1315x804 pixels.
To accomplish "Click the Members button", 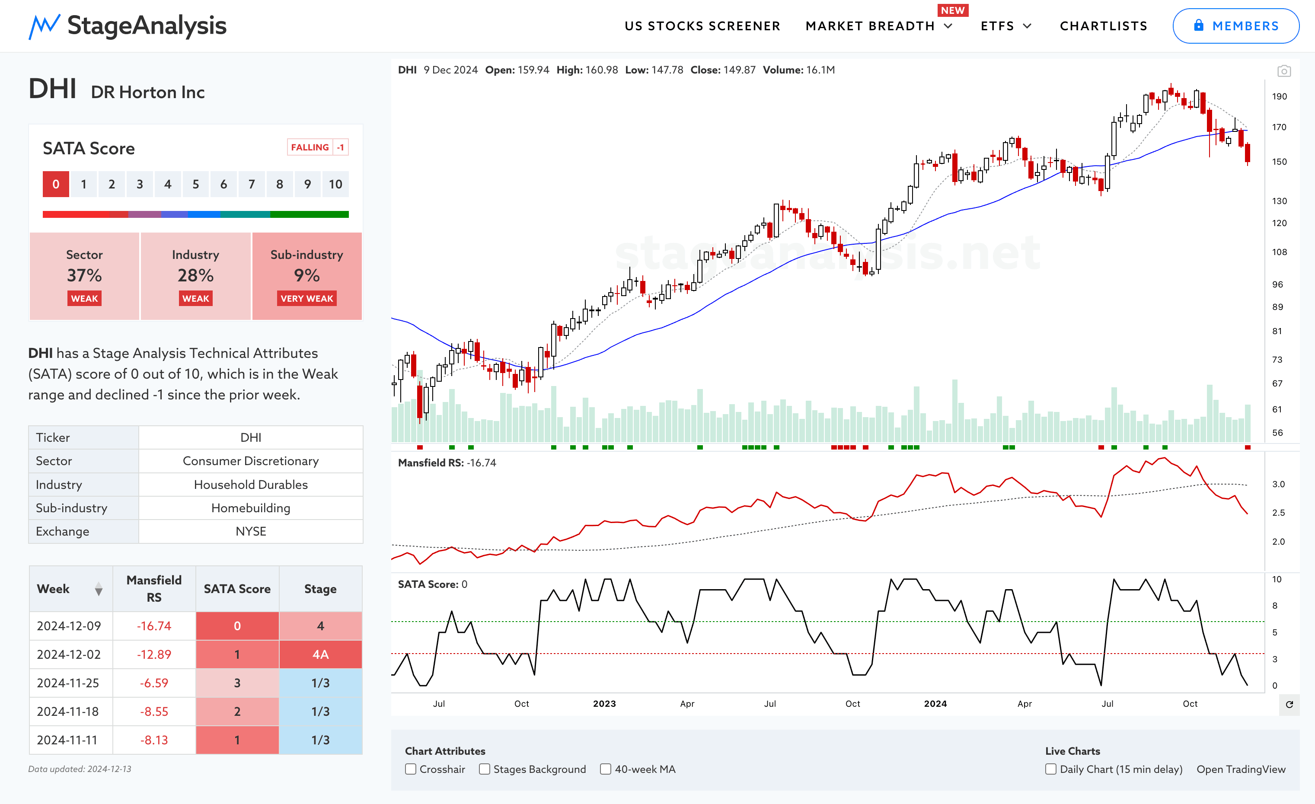I will pos(1235,26).
